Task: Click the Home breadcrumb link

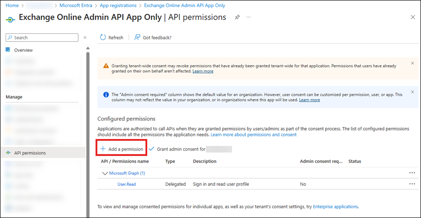Action: point(12,5)
